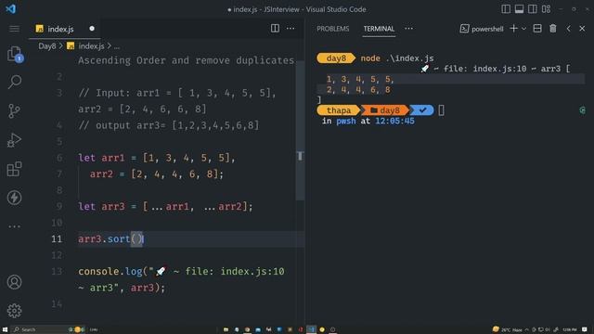This screenshot has width=594, height=334.
Task: Click unsaved dot on index.js tab
Action: tap(92, 29)
